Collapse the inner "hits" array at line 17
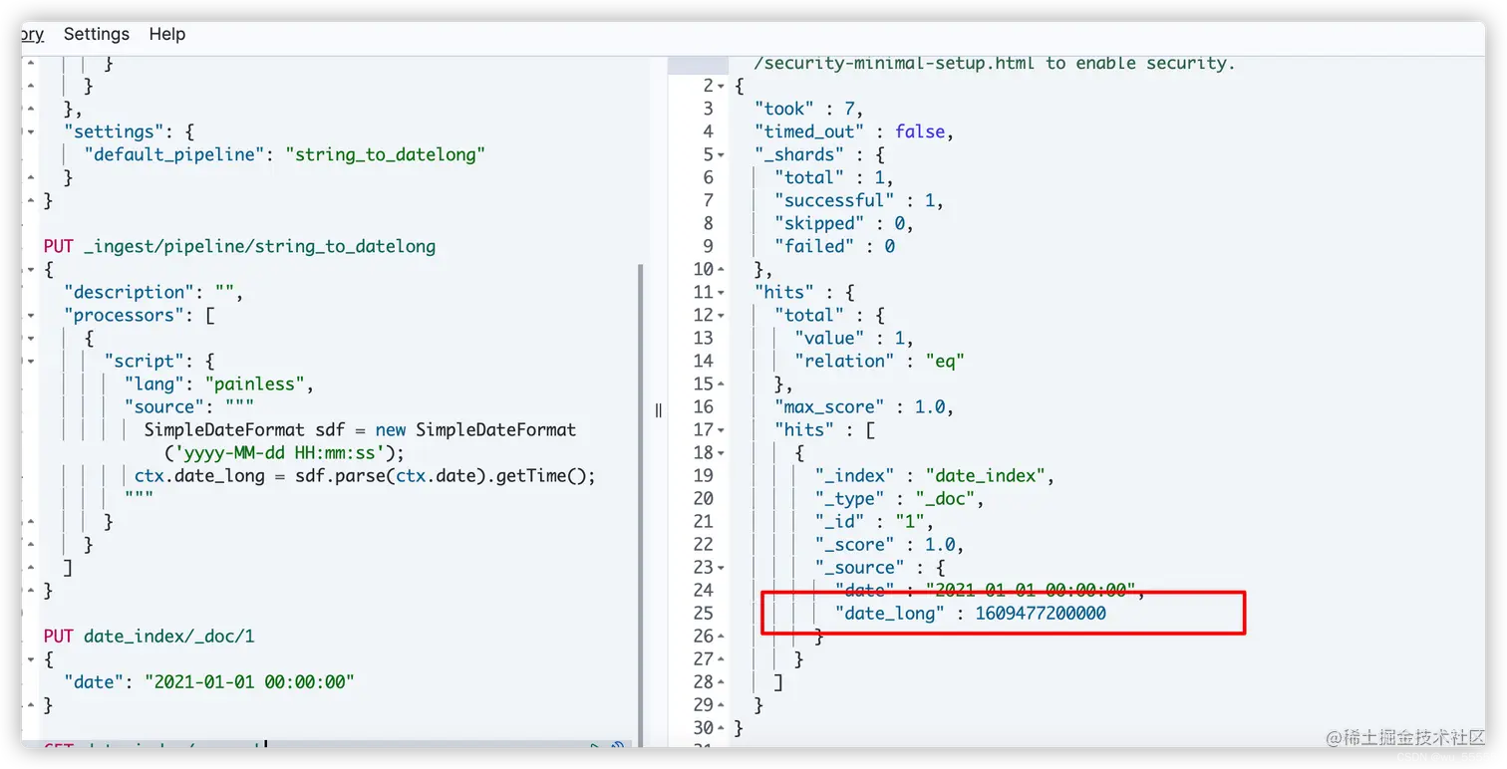 722,429
